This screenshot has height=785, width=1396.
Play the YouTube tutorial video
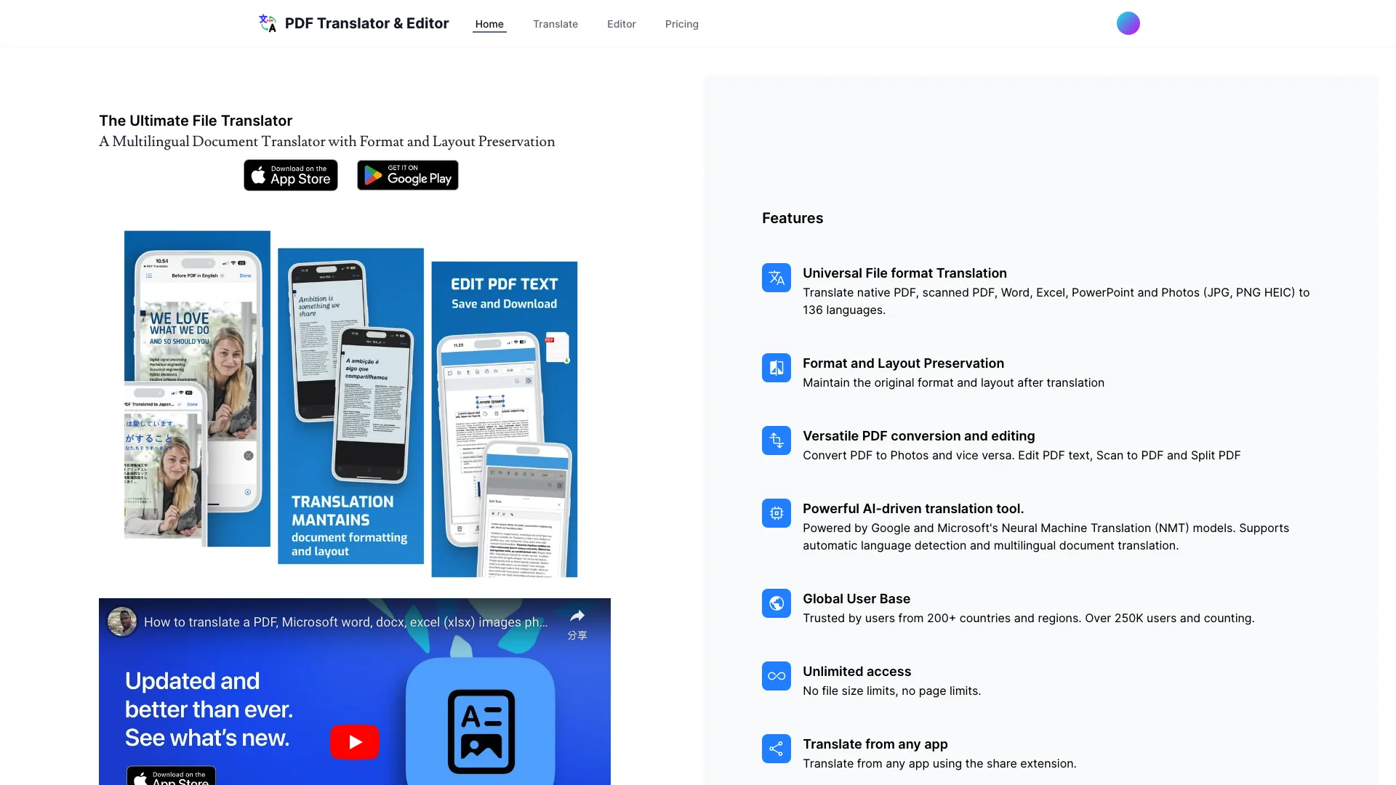tap(355, 742)
